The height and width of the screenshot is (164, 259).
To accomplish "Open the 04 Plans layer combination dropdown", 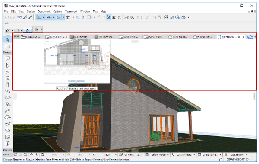I will pyautogui.click(x=131, y=154).
